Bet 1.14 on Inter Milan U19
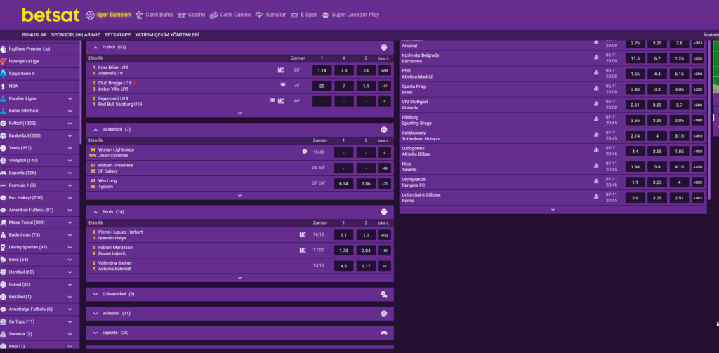This screenshot has width=719, height=353. coord(322,71)
